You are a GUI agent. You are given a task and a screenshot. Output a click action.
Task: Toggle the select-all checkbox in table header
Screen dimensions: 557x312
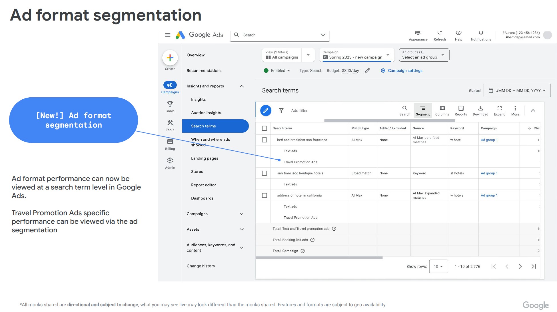265,128
